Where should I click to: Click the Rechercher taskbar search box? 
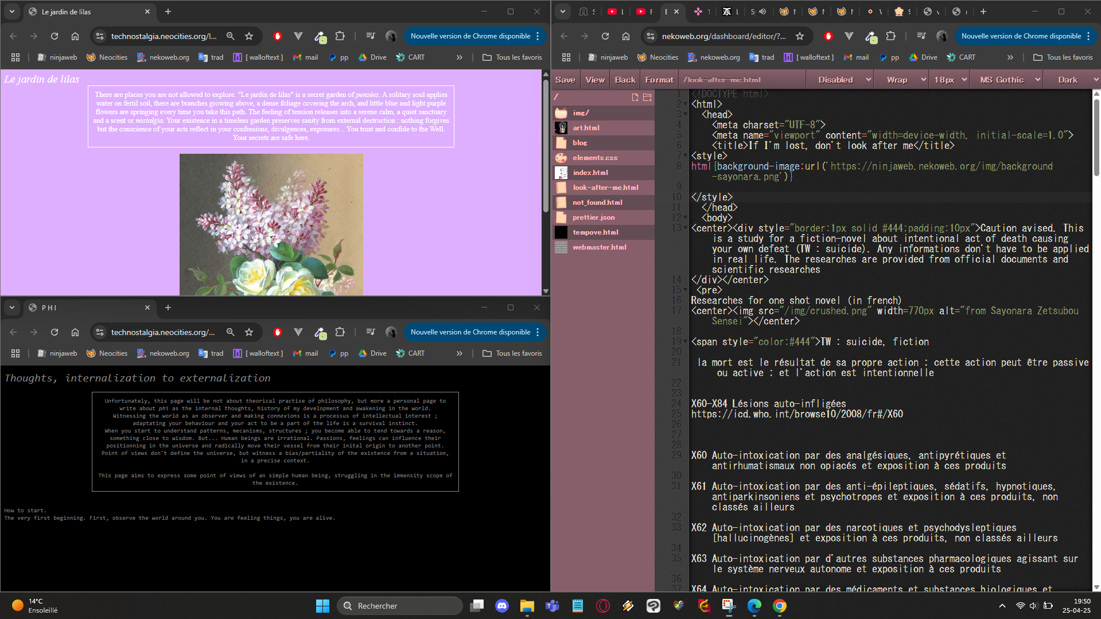[x=400, y=606]
